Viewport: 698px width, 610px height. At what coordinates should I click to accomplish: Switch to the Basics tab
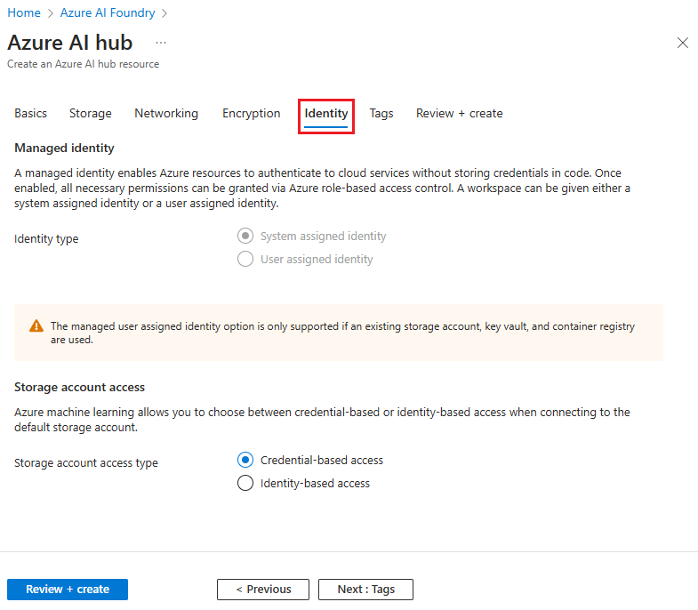31,113
